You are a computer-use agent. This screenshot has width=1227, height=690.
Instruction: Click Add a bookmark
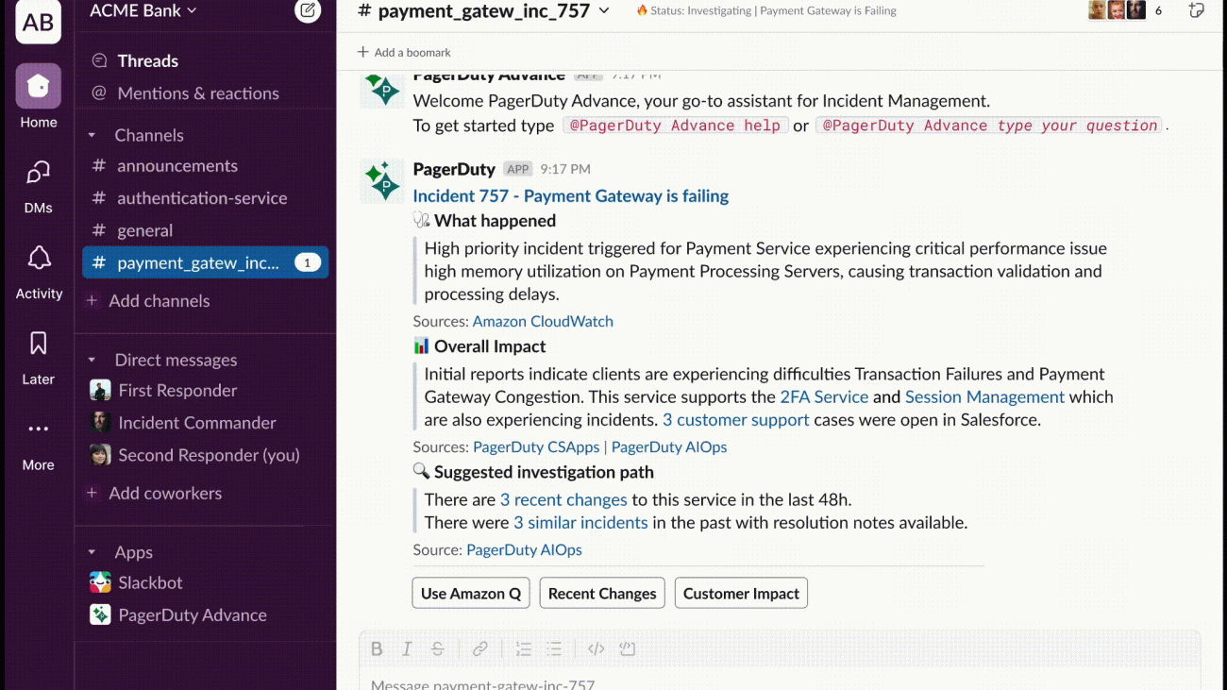point(404,52)
